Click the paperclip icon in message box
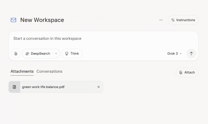This screenshot has width=208, height=124. [x=16, y=54]
